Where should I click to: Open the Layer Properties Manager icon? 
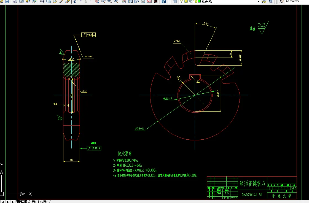pyautogui.click(x=175, y=1)
